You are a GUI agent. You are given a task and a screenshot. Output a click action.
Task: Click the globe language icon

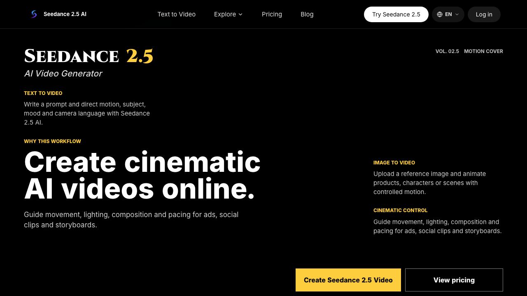(440, 14)
